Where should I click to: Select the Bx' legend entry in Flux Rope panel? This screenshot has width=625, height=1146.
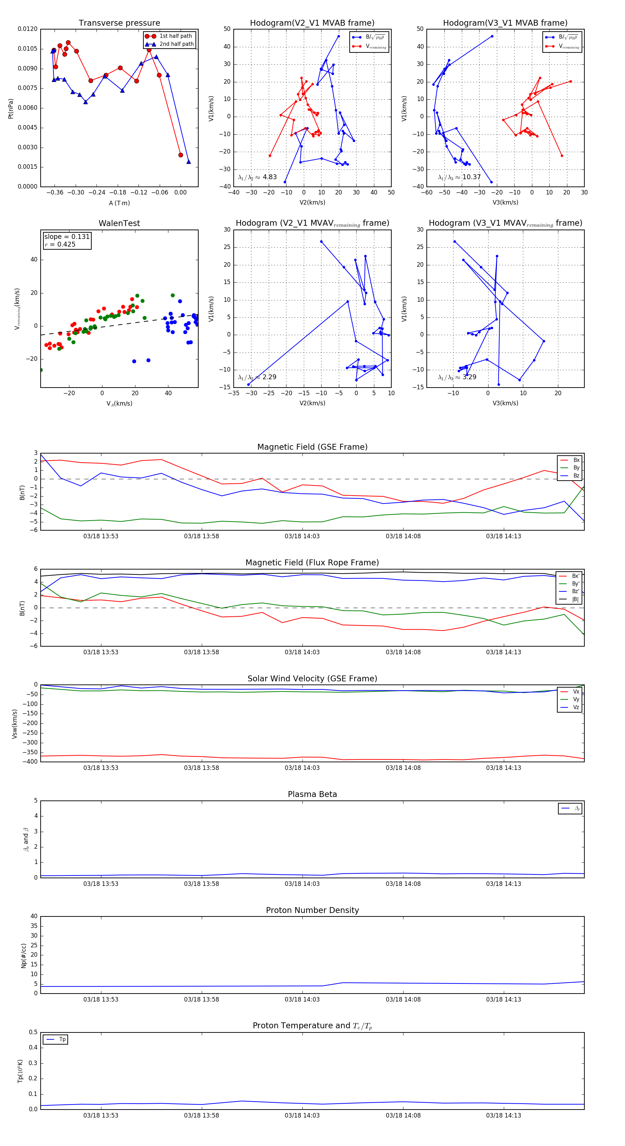click(570, 576)
